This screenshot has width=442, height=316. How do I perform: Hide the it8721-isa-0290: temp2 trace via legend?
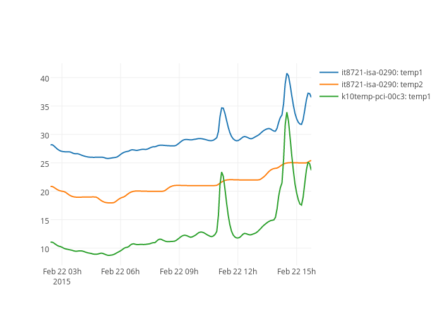click(x=381, y=85)
